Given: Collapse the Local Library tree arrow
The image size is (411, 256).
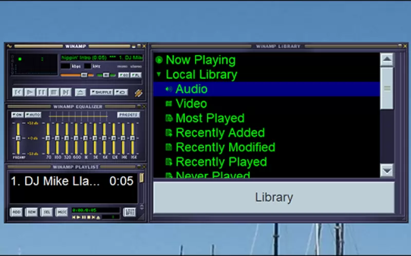Looking at the screenshot, I should 159,74.
